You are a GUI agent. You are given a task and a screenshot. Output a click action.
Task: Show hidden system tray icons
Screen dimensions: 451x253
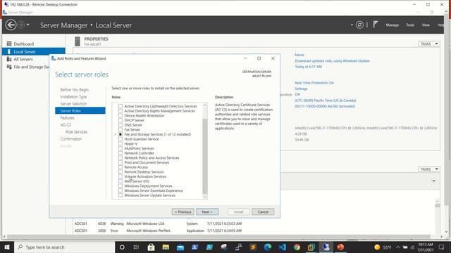point(398,247)
